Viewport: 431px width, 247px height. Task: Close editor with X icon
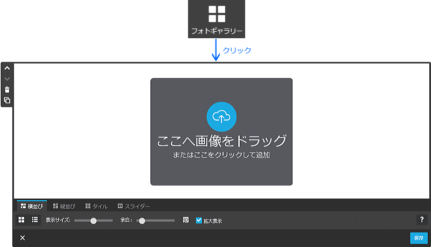[x=23, y=238]
